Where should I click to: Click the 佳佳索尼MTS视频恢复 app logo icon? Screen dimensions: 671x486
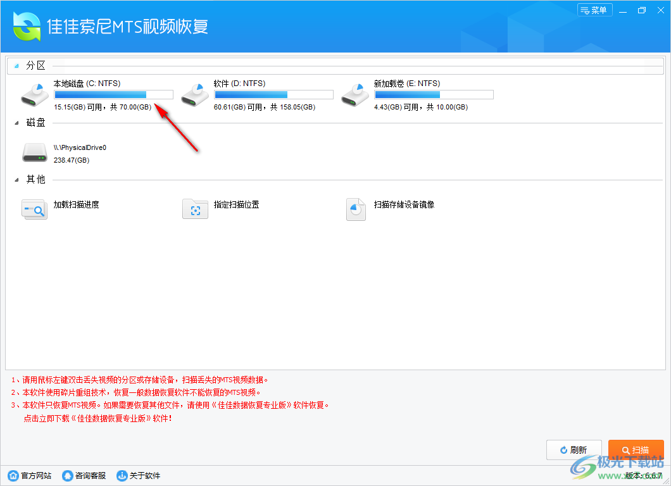click(27, 27)
